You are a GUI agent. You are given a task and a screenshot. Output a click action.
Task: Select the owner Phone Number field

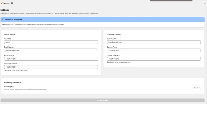coord(51,59)
